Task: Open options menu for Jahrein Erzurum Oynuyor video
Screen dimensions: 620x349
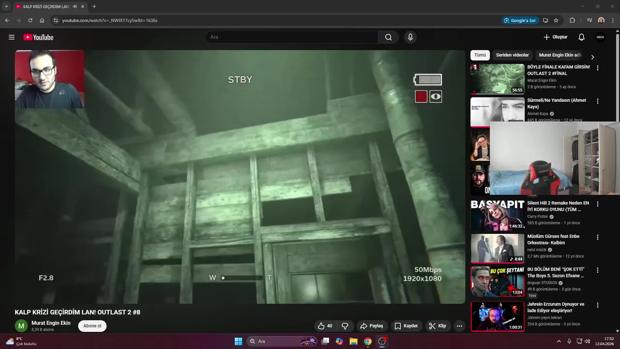Action: coord(597,305)
